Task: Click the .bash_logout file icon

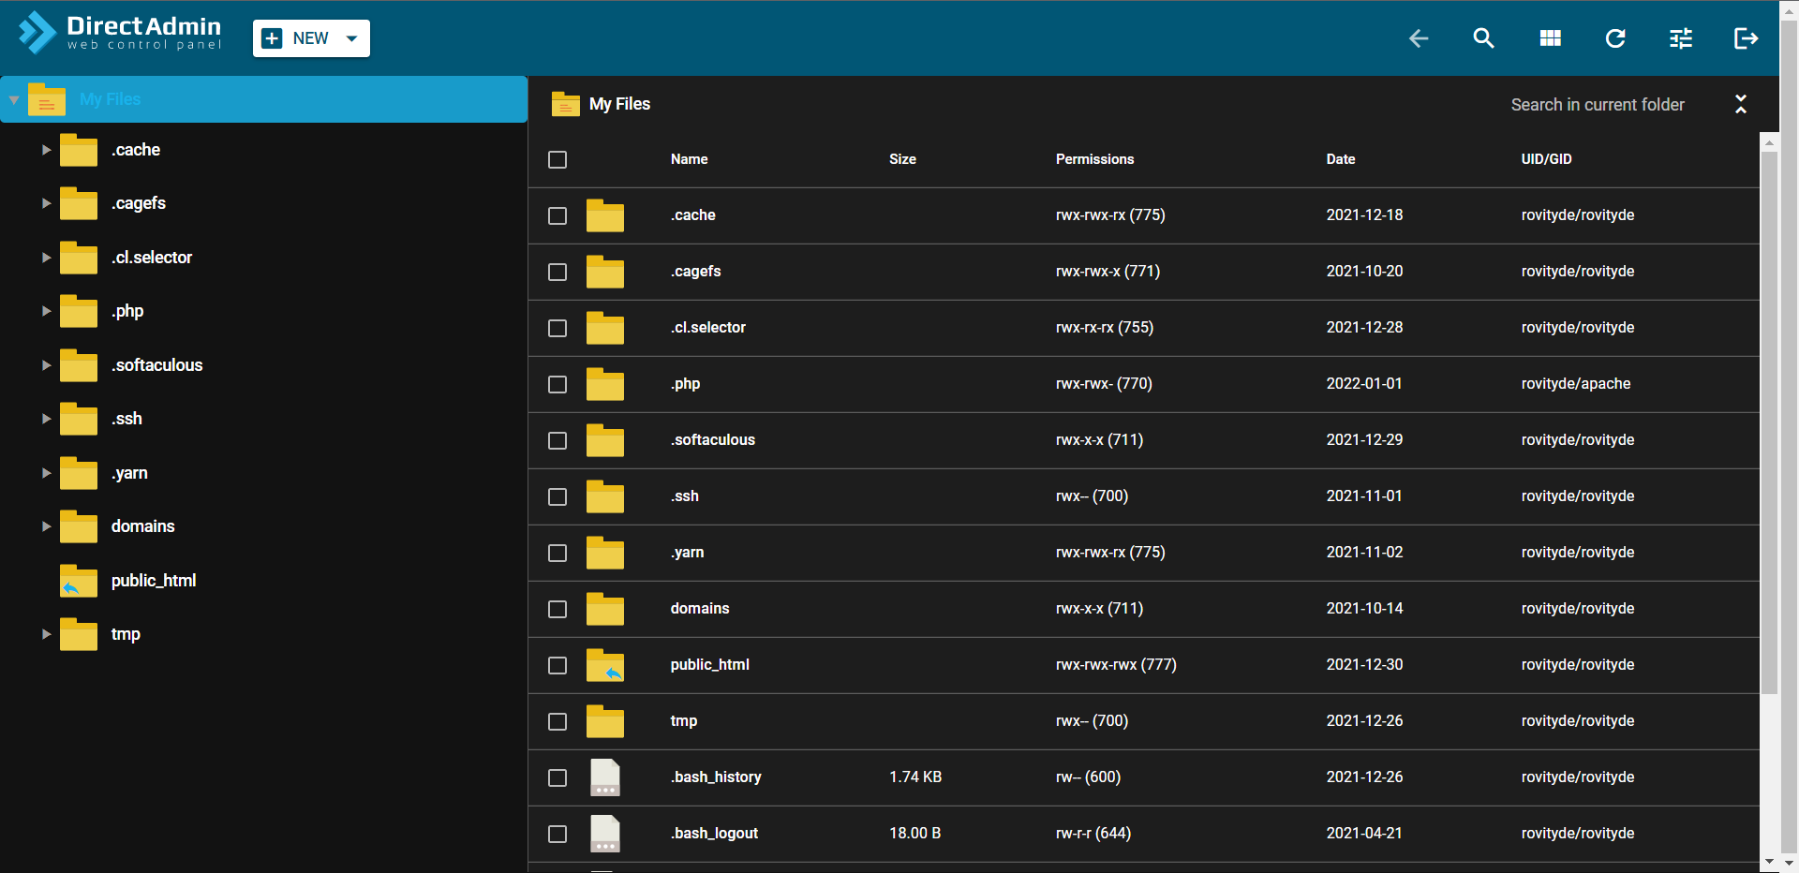Action: 605,834
